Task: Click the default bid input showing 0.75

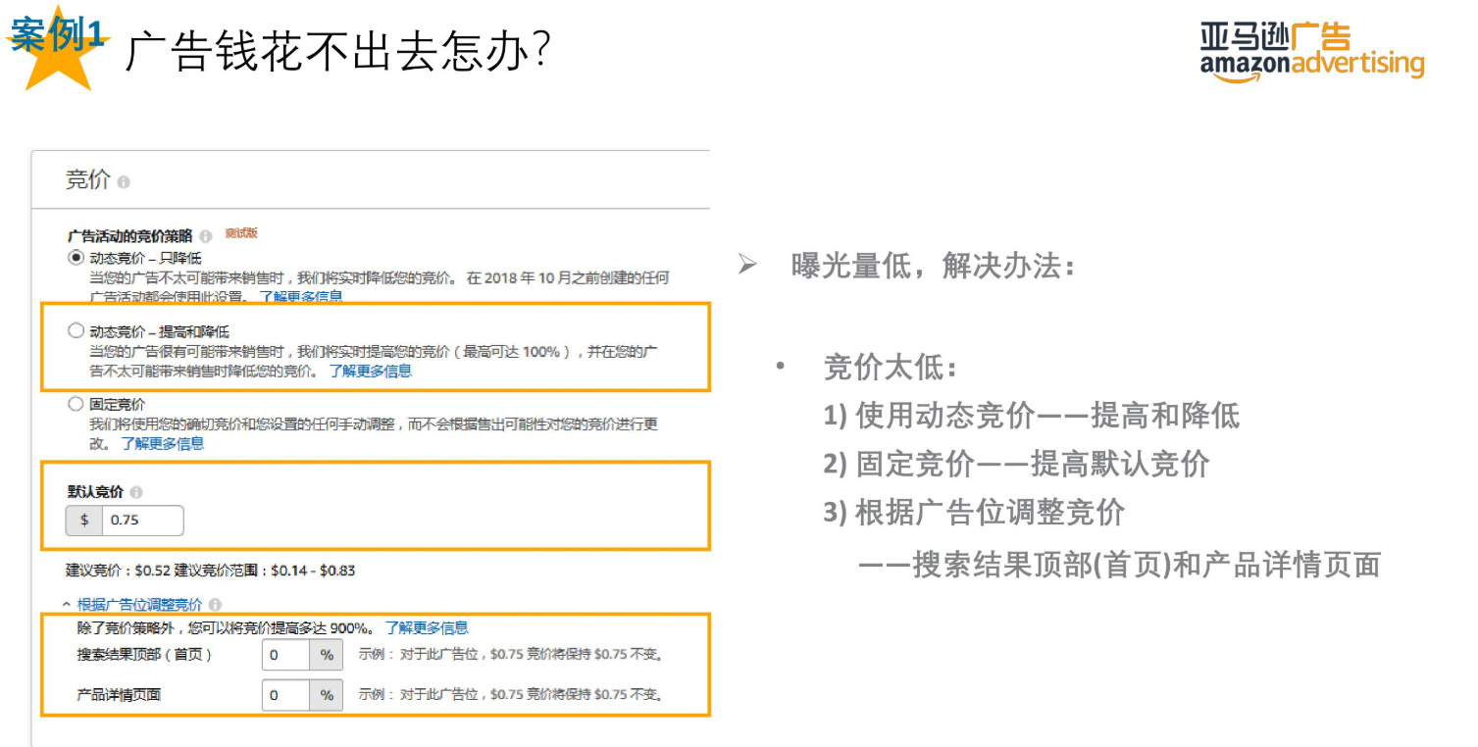Action: [143, 520]
